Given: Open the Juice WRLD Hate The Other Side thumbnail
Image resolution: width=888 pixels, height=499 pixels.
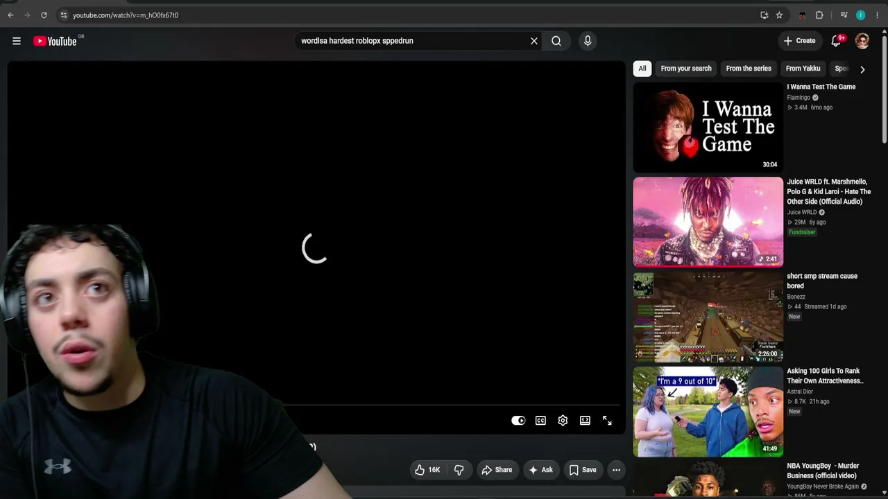Looking at the screenshot, I should 708,222.
